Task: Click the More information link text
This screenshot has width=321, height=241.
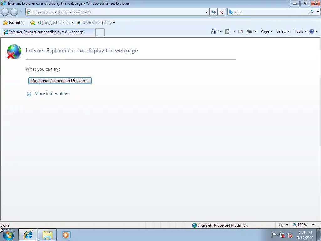Action: coord(51,94)
